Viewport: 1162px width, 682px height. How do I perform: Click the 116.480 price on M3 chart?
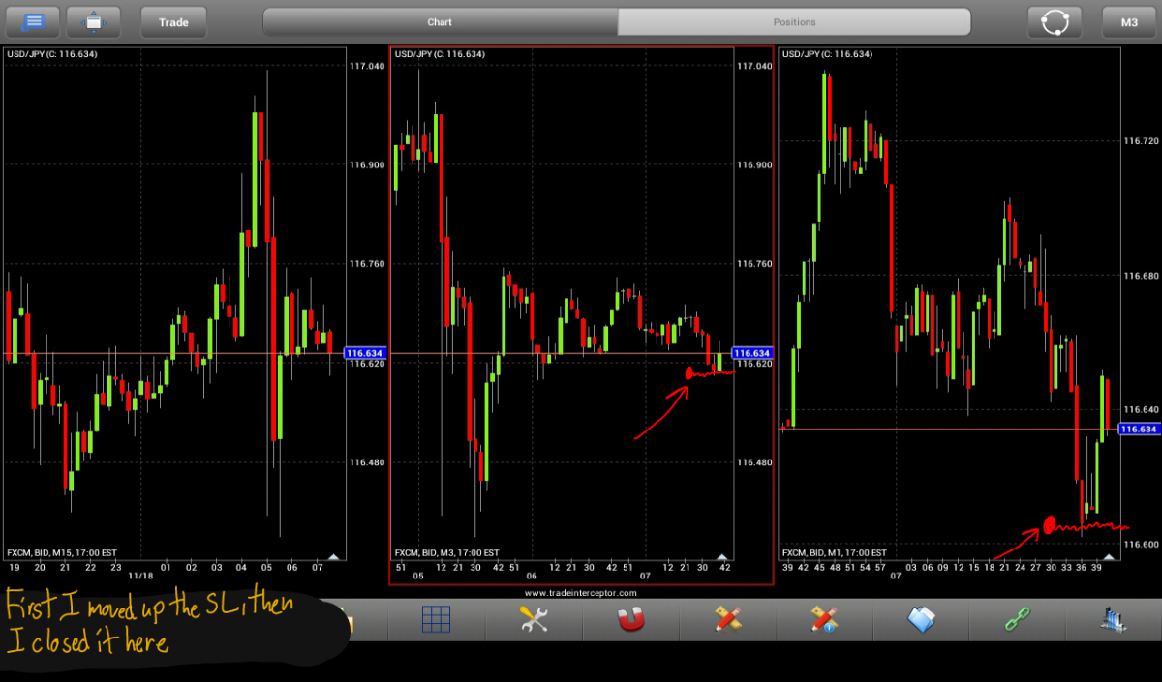[754, 462]
